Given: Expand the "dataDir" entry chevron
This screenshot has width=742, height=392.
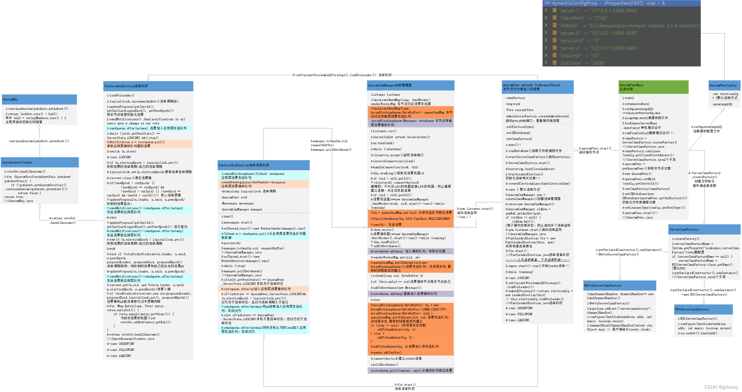Looking at the screenshot, I should [546, 25].
